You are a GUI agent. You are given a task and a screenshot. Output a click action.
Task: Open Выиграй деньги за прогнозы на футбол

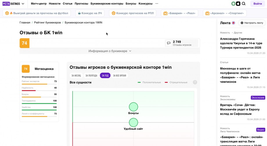37,13
